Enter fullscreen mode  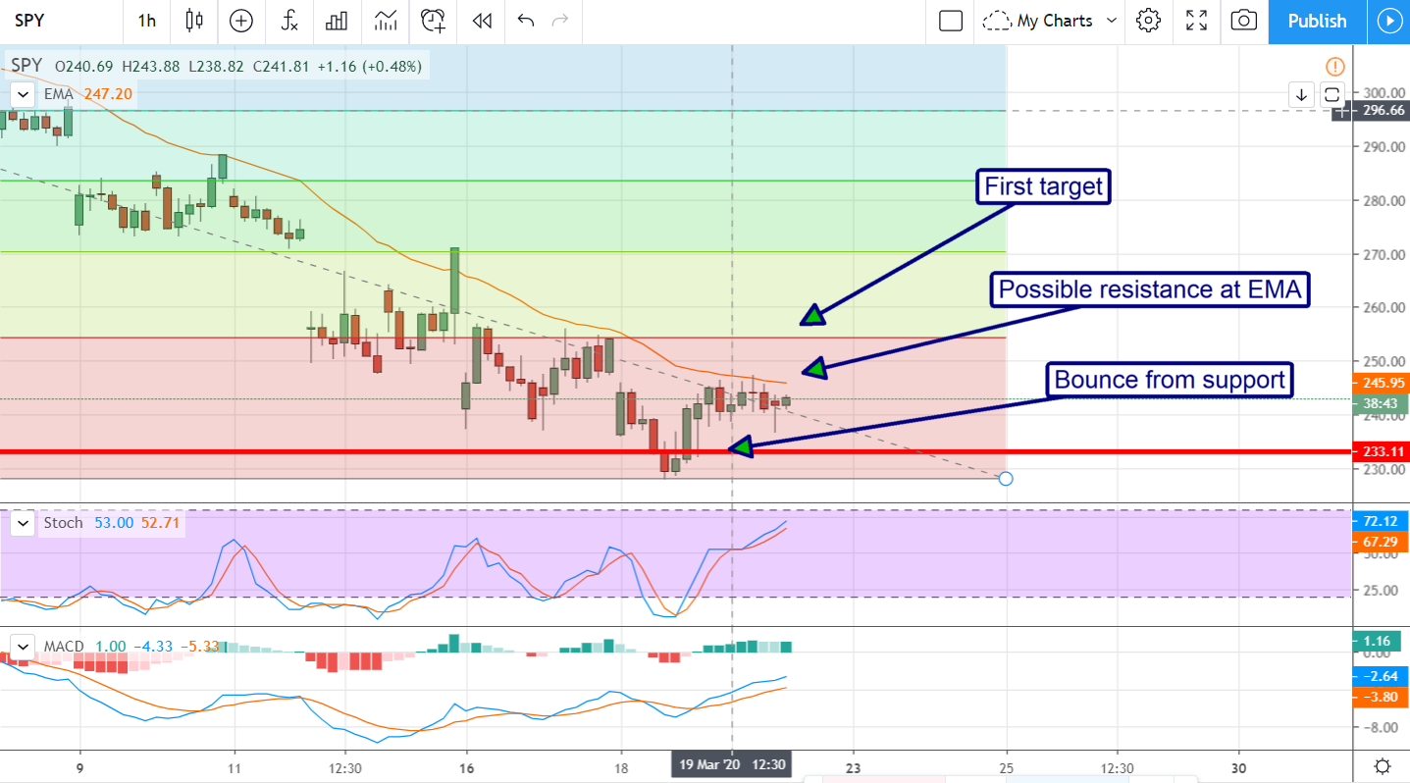pos(1196,21)
